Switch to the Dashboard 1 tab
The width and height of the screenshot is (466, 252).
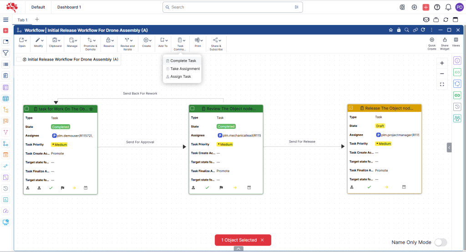69,7
